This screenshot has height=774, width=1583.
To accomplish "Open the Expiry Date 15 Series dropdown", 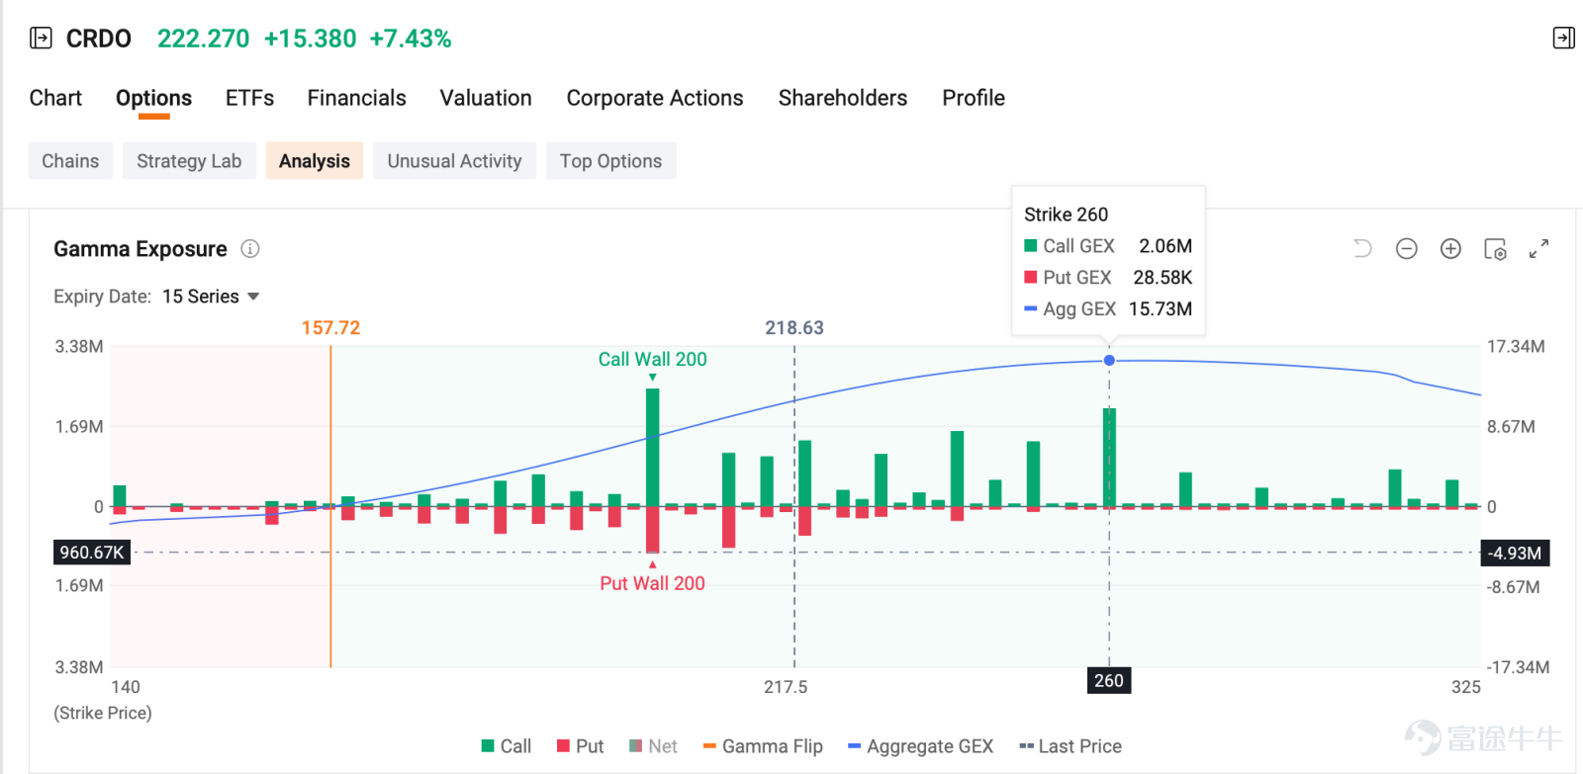I will tap(211, 297).
